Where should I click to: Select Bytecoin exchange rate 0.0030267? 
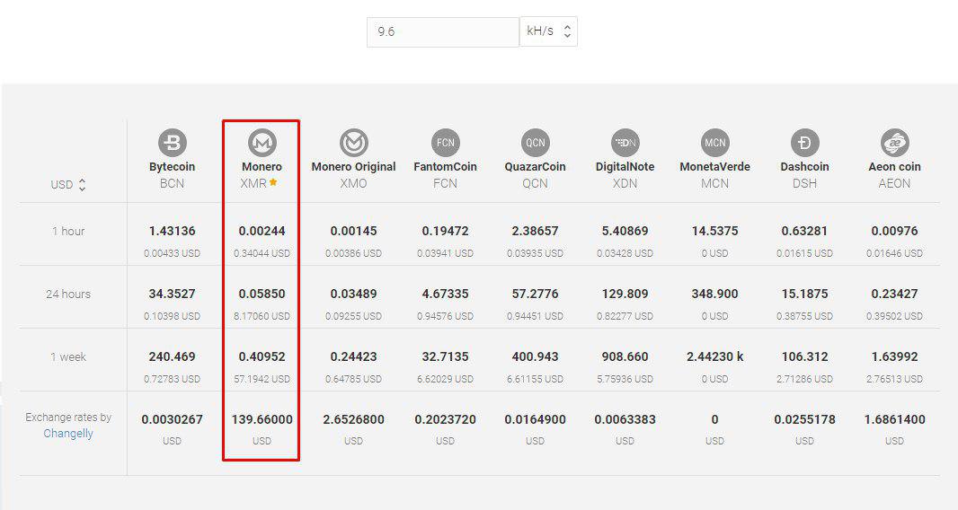coord(173,420)
